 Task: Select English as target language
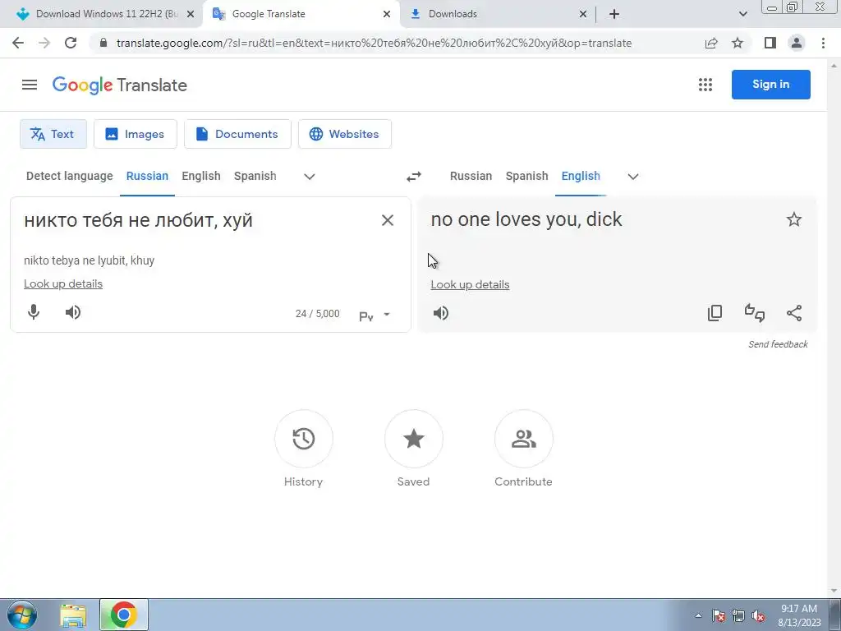(x=581, y=176)
